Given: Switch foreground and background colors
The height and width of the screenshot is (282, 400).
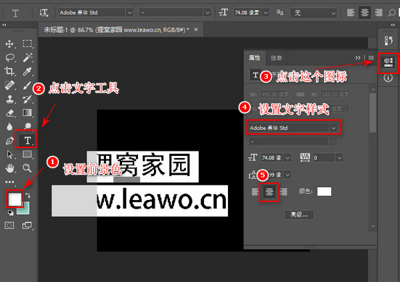Looking at the screenshot, I should [x=28, y=195].
